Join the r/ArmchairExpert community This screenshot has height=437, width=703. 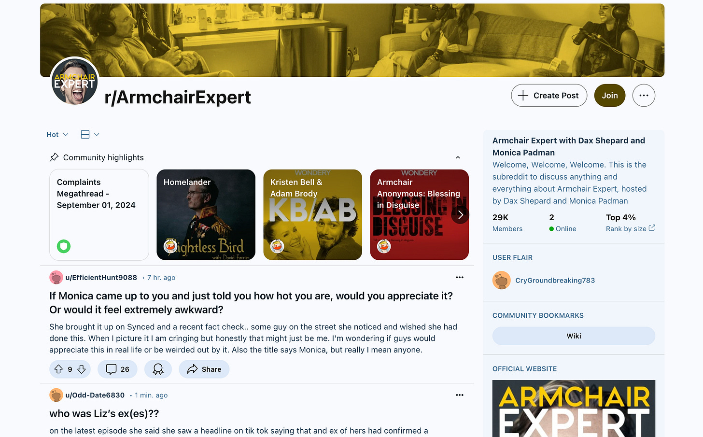tap(610, 96)
